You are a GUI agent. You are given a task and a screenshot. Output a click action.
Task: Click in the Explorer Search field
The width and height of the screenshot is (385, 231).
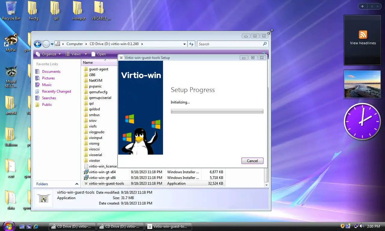pos(230,44)
